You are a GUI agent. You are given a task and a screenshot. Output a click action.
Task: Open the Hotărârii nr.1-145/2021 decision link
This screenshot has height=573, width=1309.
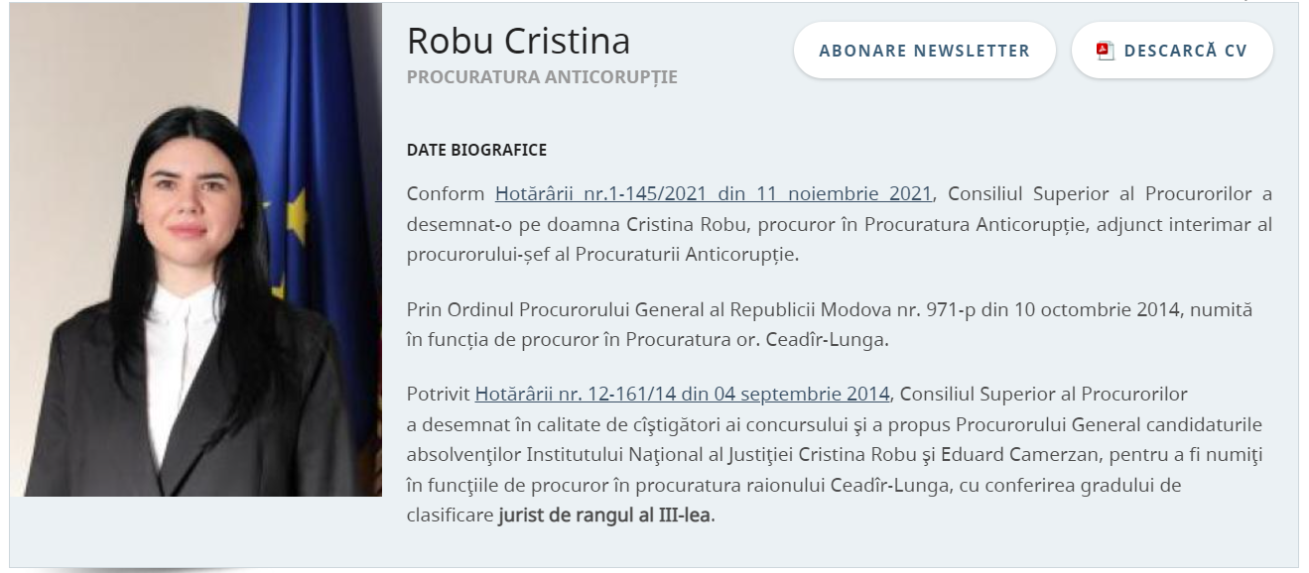tap(714, 193)
